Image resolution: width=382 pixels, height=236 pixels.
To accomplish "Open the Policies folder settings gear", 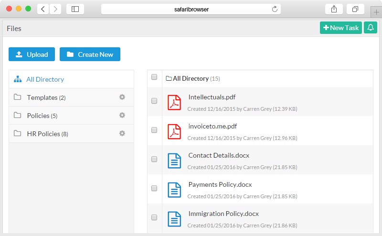I will click(122, 115).
